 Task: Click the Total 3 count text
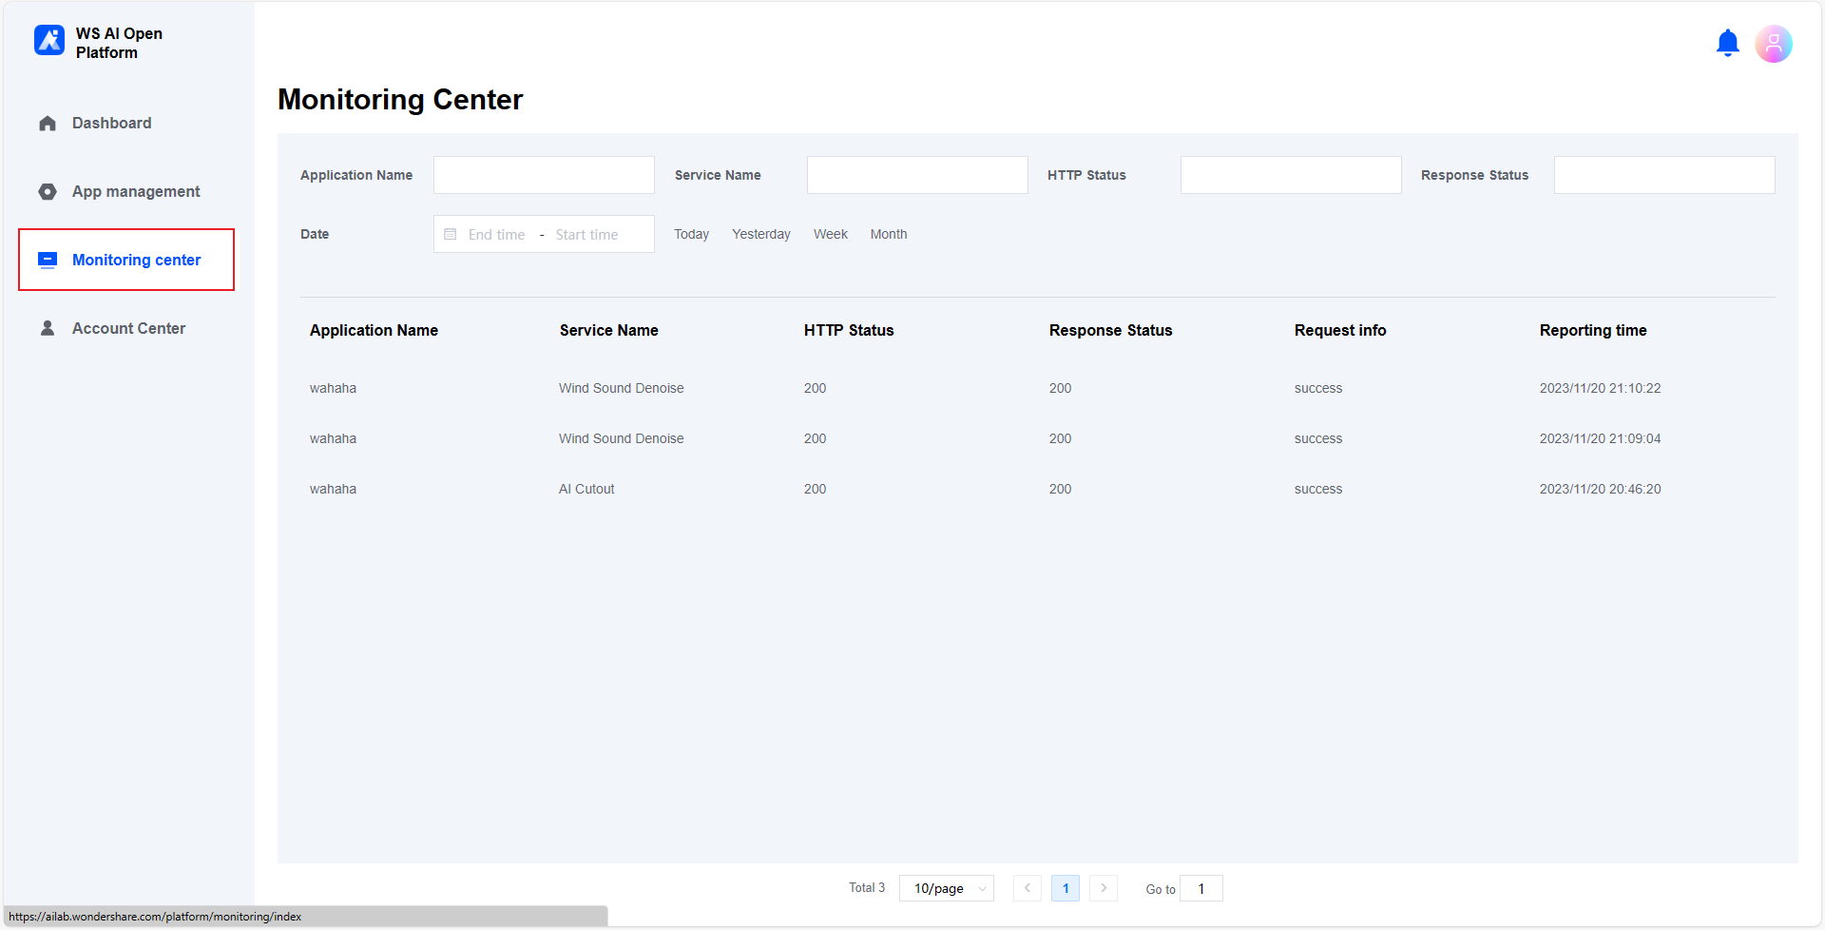(867, 887)
